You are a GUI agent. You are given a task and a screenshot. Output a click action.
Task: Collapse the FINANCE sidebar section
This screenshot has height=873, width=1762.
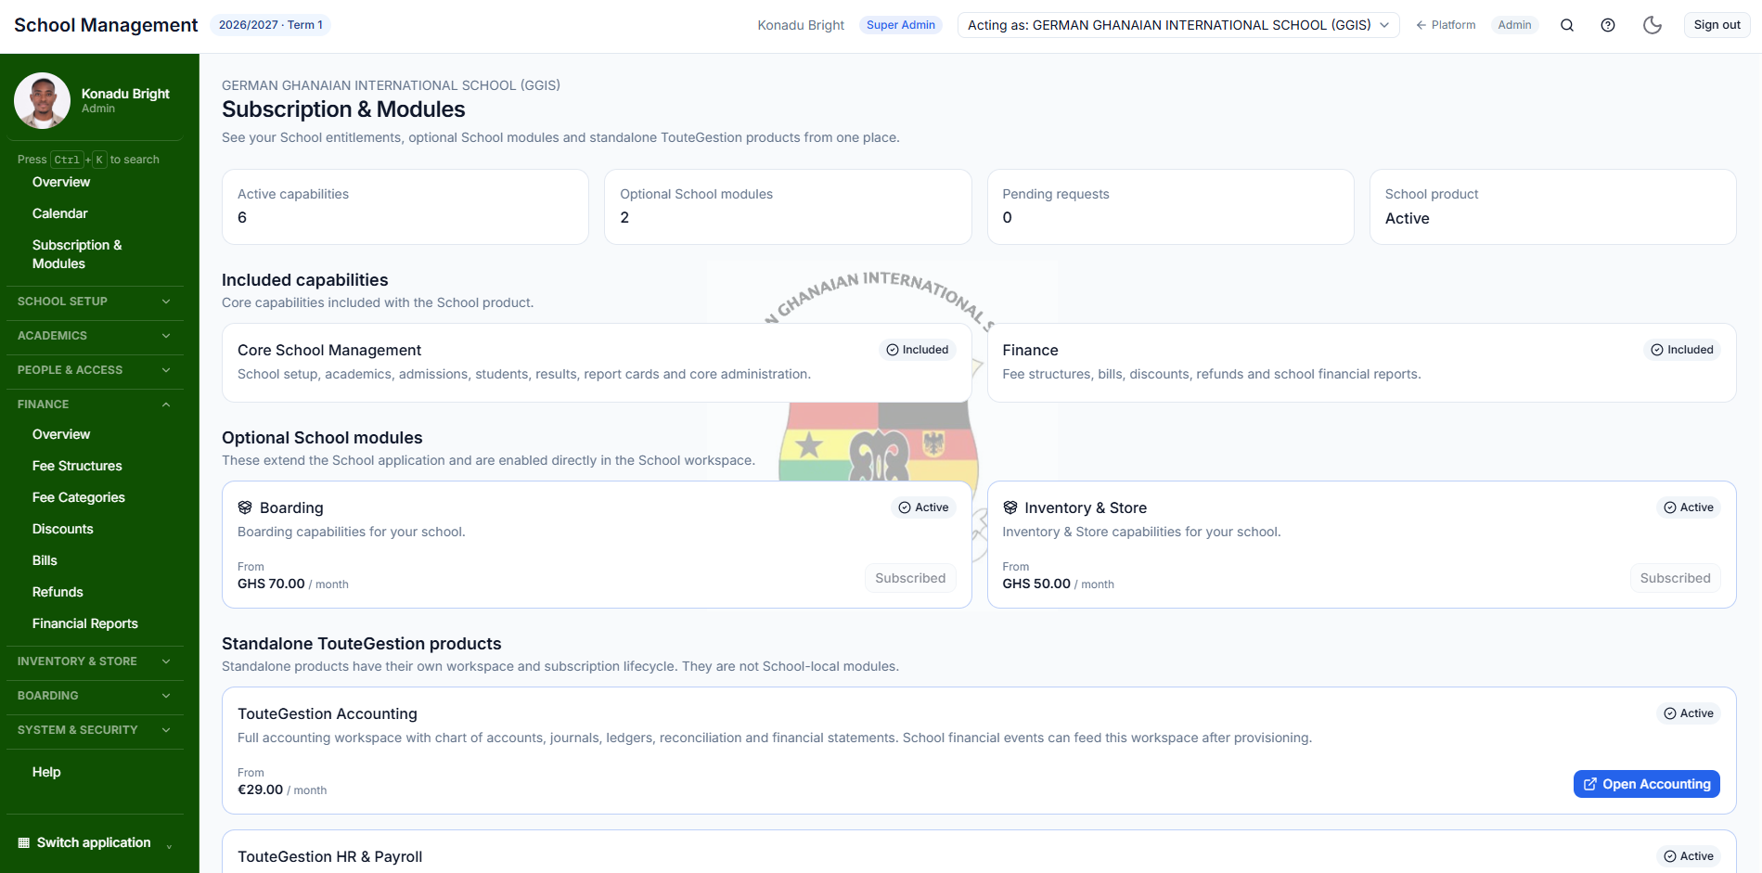(95, 404)
